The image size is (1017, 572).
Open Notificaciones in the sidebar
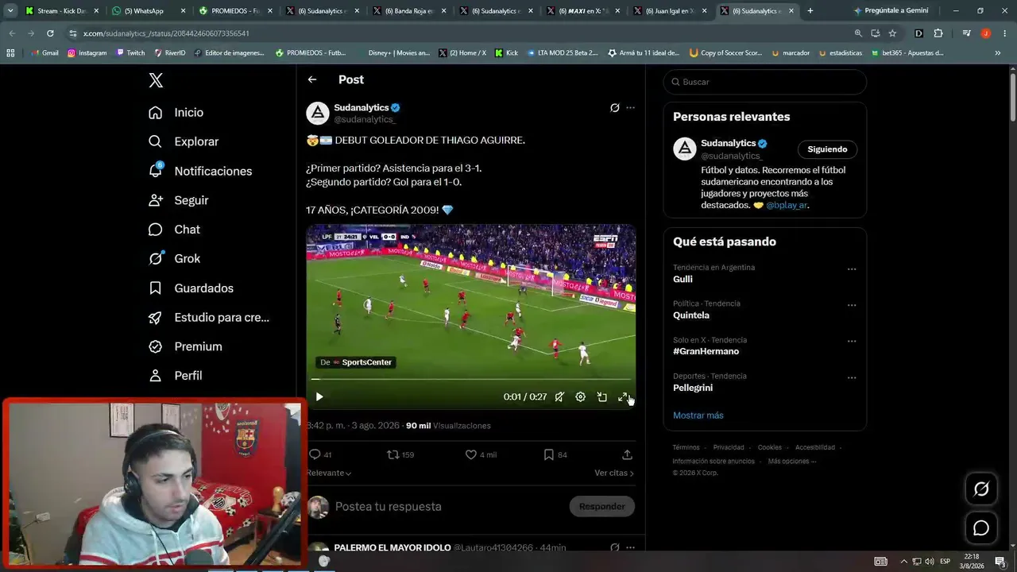click(x=200, y=171)
